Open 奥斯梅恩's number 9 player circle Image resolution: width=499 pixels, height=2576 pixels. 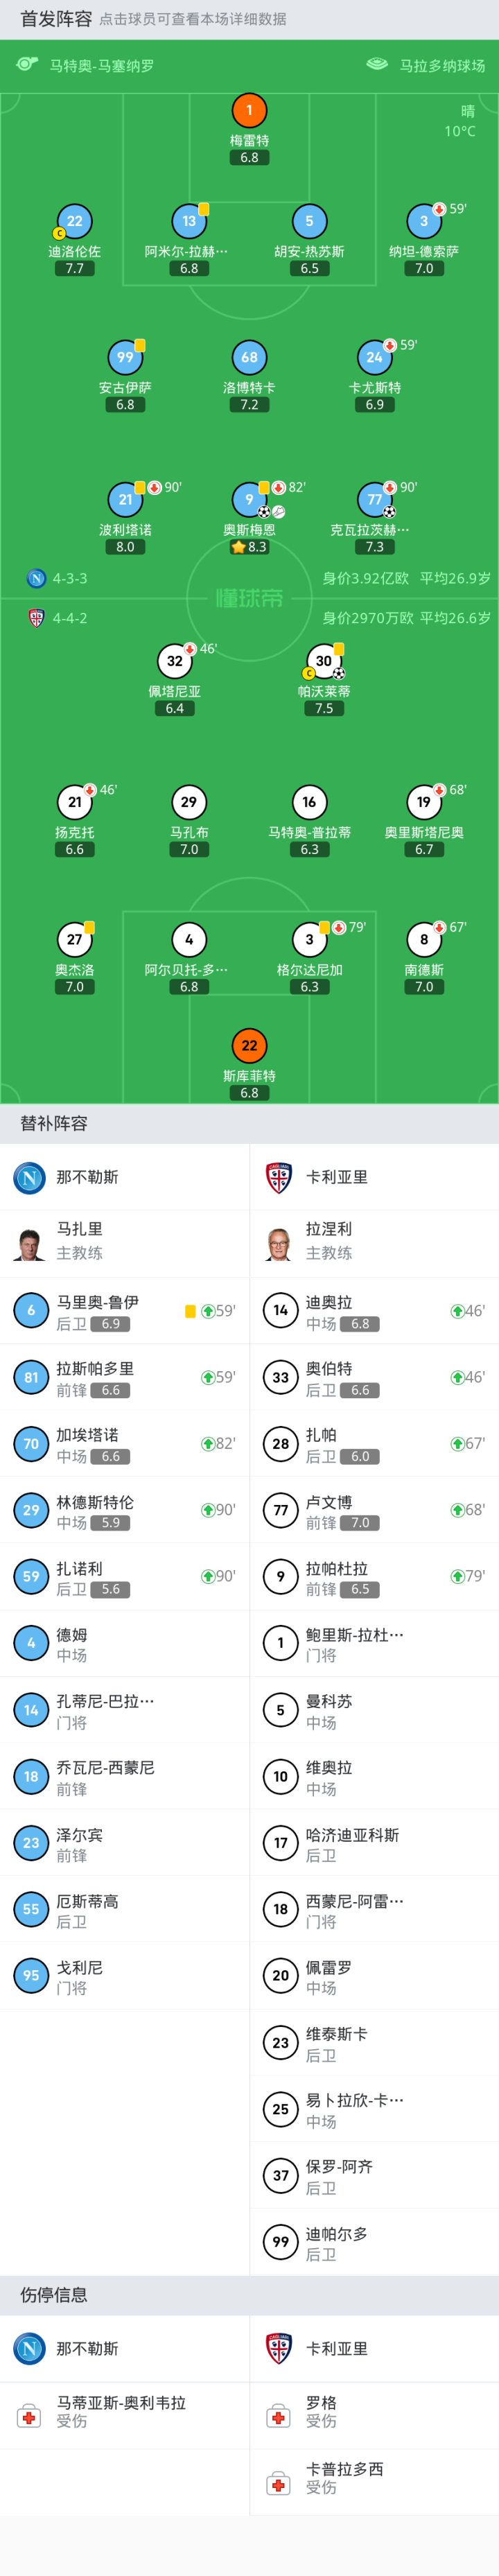[249, 499]
